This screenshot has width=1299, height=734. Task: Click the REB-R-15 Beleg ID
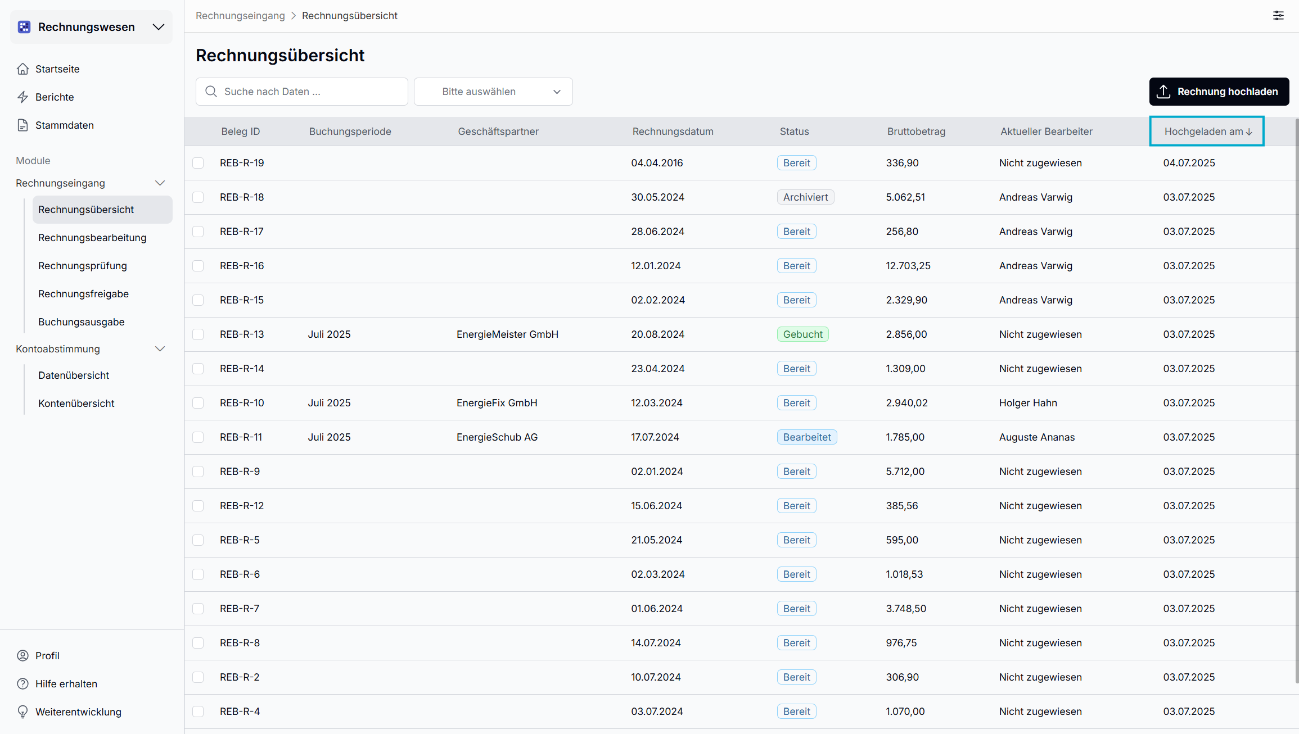242,300
